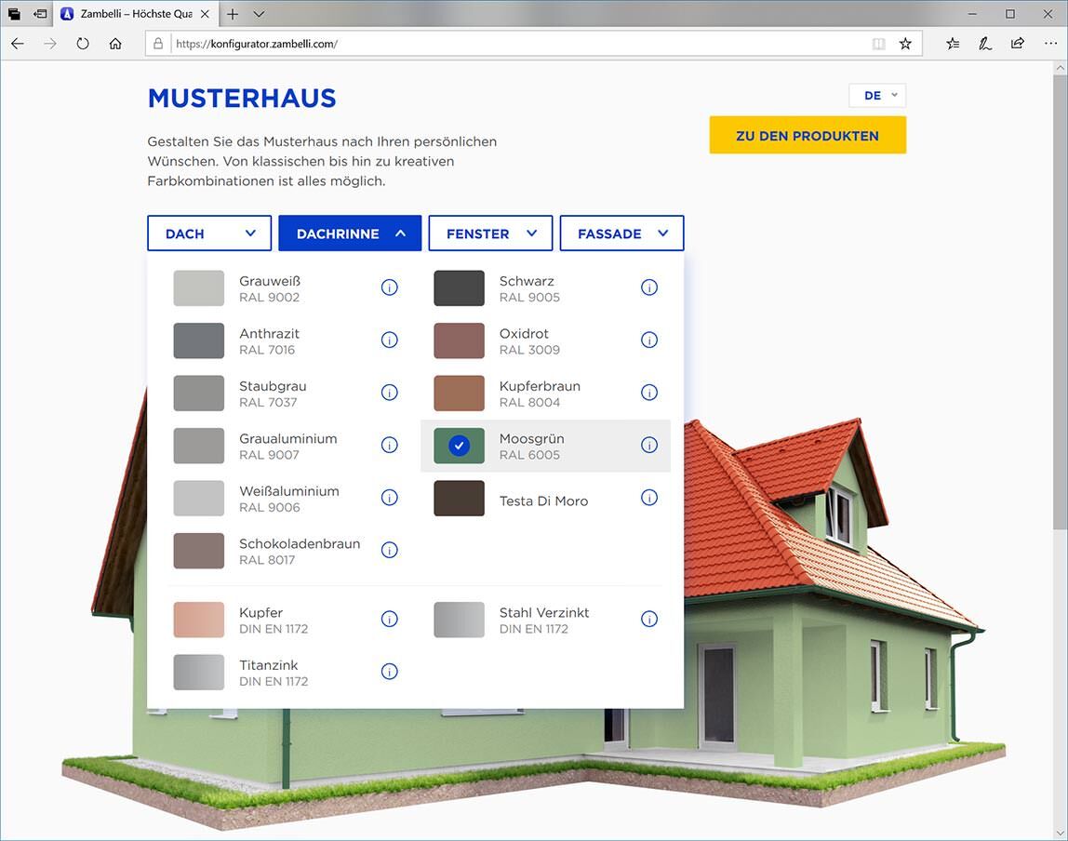Go back in the browser
The height and width of the screenshot is (841, 1068).
[18, 44]
